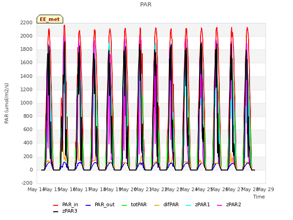
Task: Click the EE_met annotation label
Action: tap(50, 19)
